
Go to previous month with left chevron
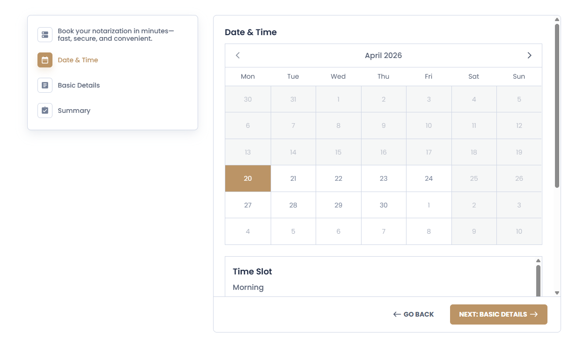238,55
